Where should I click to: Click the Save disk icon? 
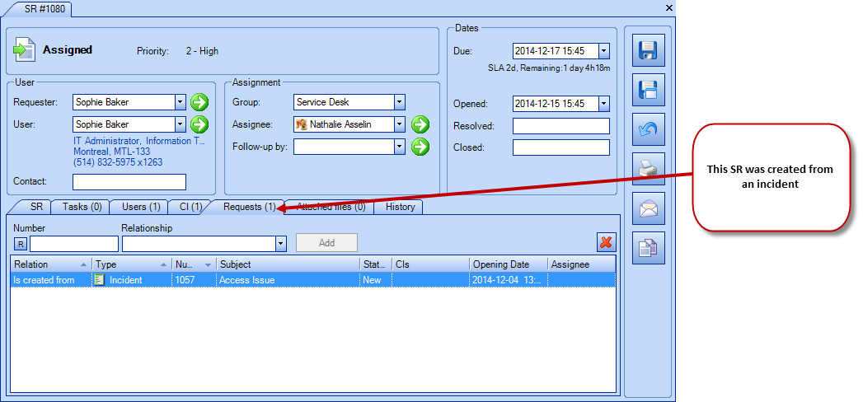click(648, 50)
